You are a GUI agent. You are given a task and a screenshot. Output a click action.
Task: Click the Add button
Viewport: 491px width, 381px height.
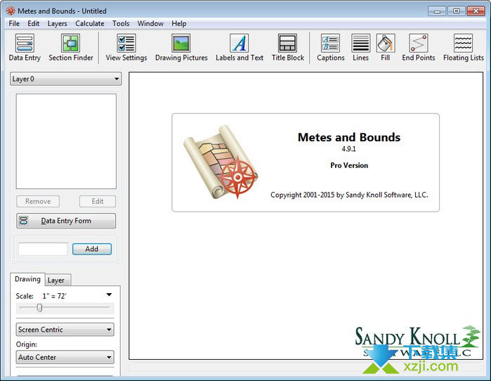pyautogui.click(x=92, y=249)
